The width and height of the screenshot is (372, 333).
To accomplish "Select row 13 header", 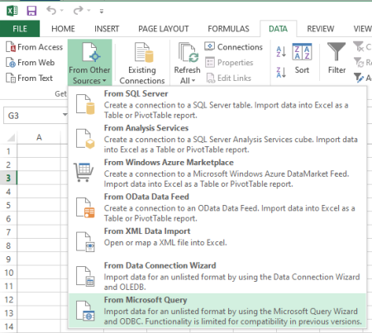I will (x=8, y=313).
